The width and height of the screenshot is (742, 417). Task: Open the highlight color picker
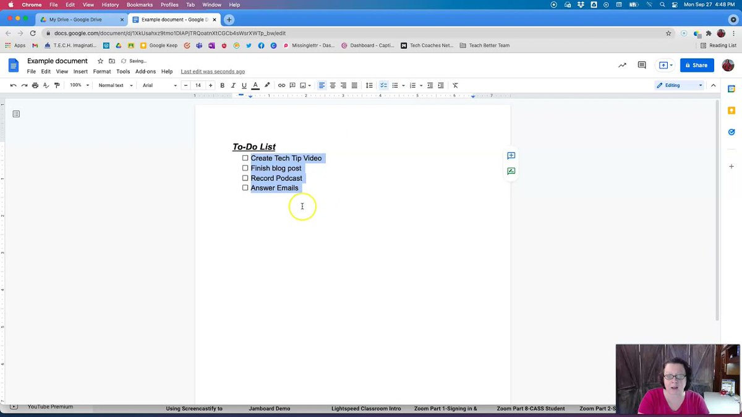click(x=267, y=85)
